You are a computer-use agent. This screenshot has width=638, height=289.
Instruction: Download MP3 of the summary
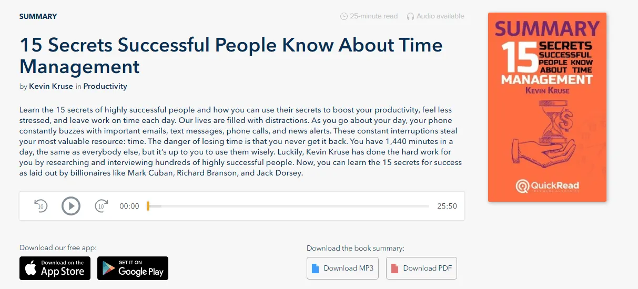click(343, 269)
